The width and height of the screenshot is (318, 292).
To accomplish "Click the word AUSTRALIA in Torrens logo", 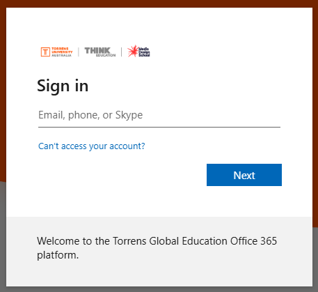I will click(x=61, y=55).
